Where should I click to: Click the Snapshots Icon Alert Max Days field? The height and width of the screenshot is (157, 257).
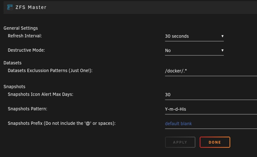point(211,95)
